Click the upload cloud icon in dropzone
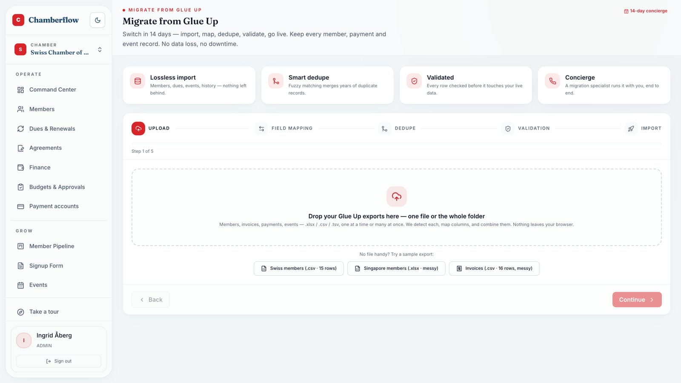The height and width of the screenshot is (383, 681). (x=397, y=197)
